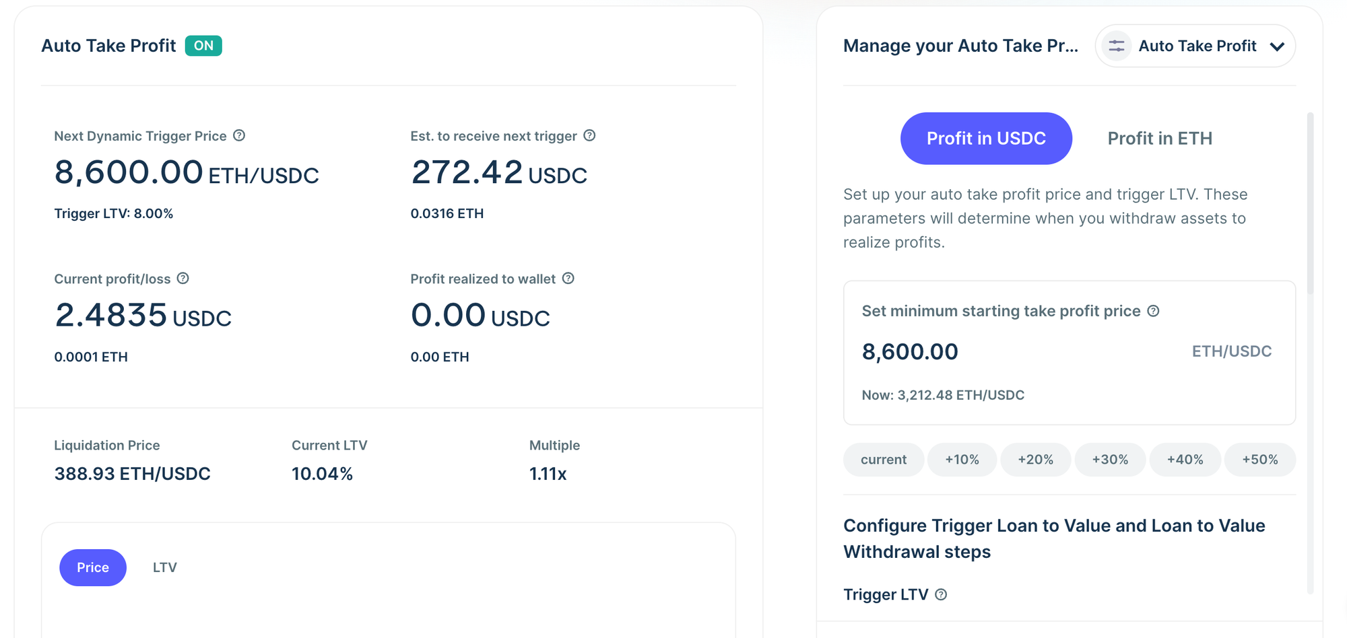Click the Multiple label

coord(554,446)
